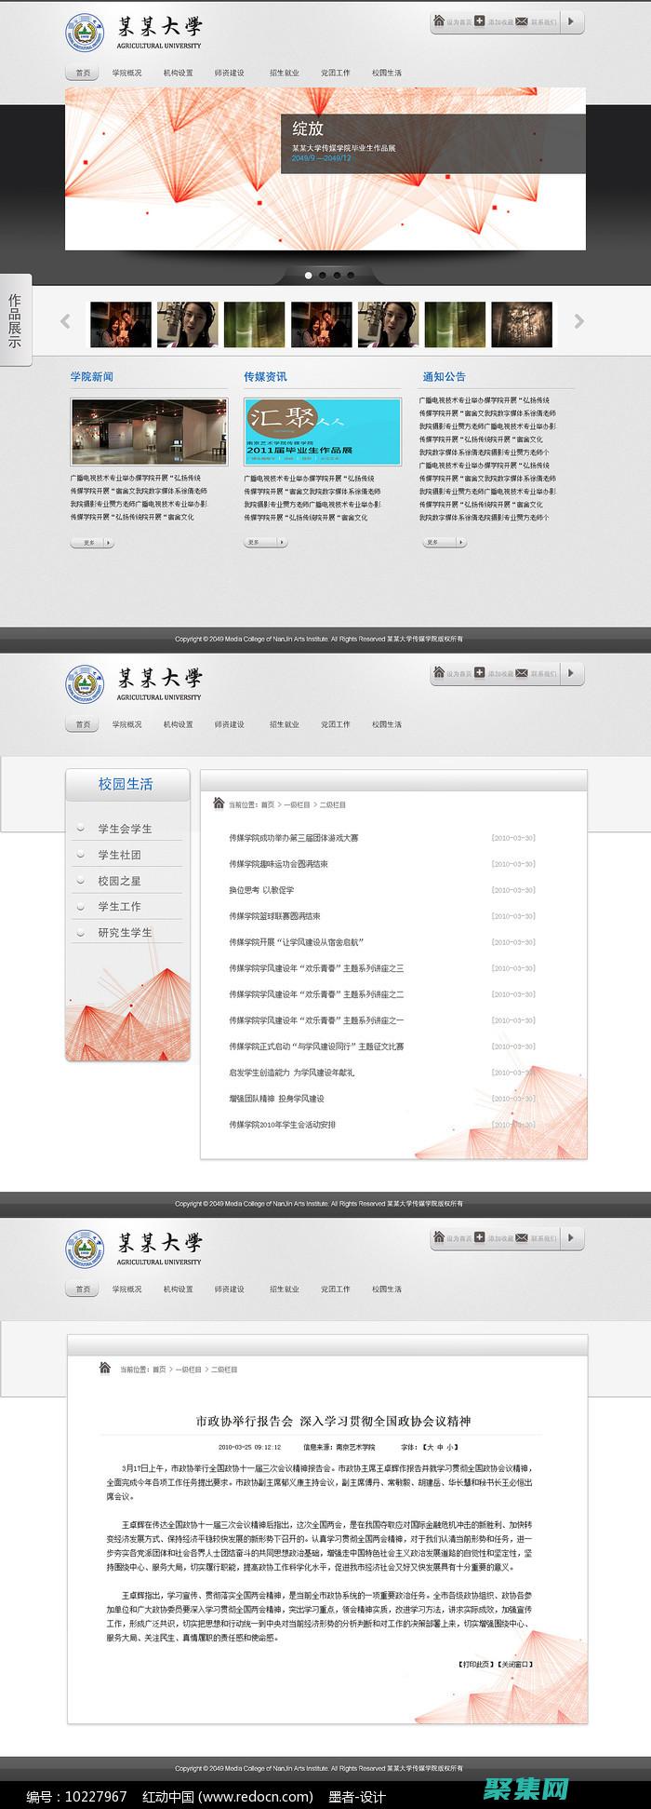
Task: Open the article 换位思考 以教促学
Action: pyautogui.click(x=260, y=890)
